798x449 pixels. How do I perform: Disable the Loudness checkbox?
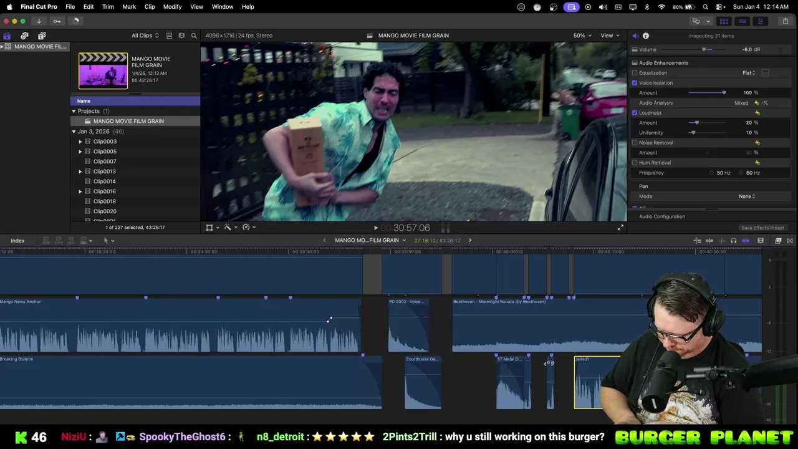635,113
